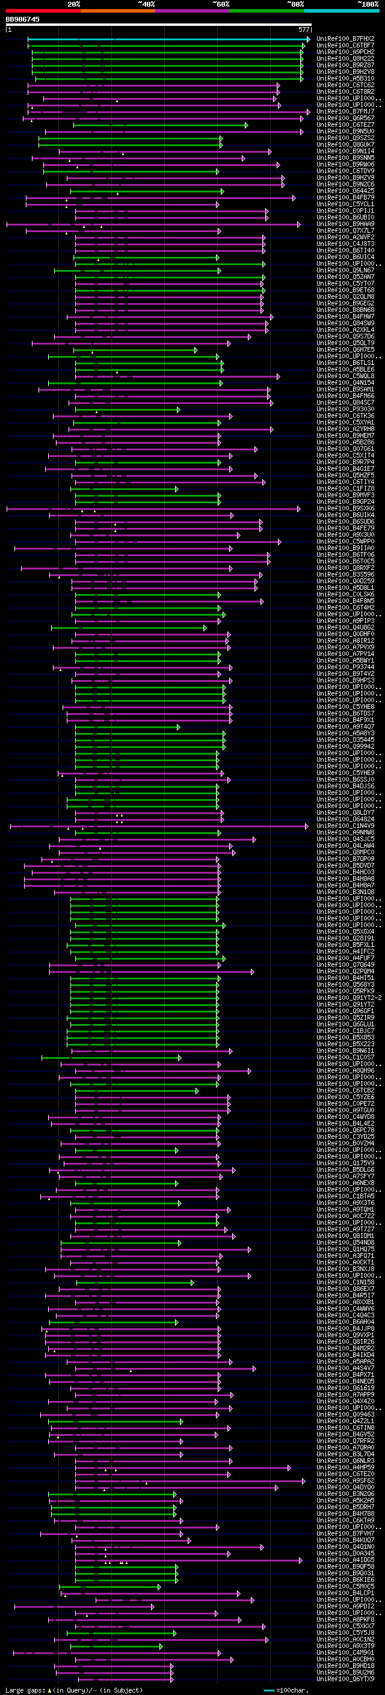This screenshot has width=385, height=1695.
Task: Open hit UniRef100_Q8GUK7
Action: [345, 145]
